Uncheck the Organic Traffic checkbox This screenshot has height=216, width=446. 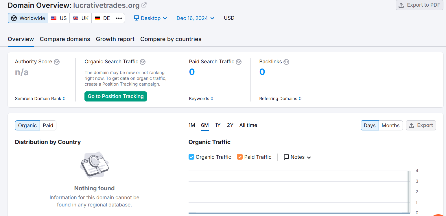pos(191,157)
